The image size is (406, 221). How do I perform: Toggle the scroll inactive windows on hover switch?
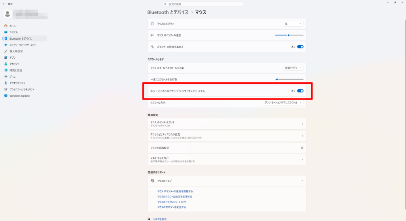(301, 91)
